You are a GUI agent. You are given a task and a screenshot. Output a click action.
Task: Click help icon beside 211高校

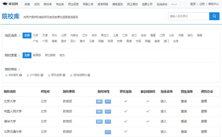42,75
